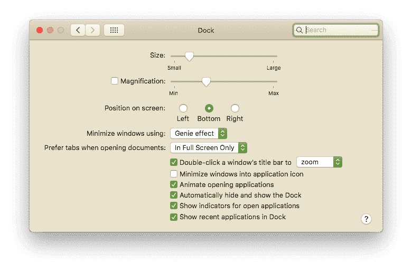Screen dimensions: 412x271
Task: Turn off Show indicators for open applications
Action: pyautogui.click(x=174, y=205)
